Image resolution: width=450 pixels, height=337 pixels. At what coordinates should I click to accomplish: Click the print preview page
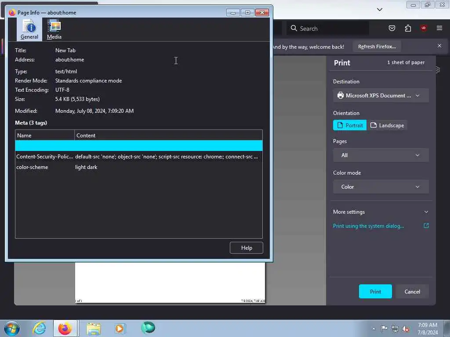click(x=170, y=282)
